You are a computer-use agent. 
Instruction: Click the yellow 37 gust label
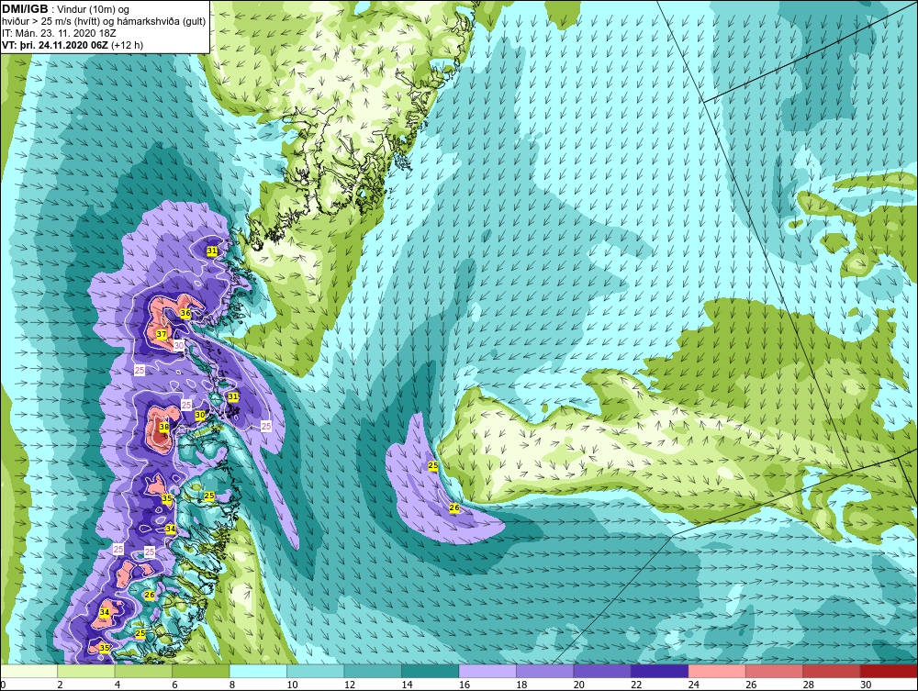click(162, 334)
